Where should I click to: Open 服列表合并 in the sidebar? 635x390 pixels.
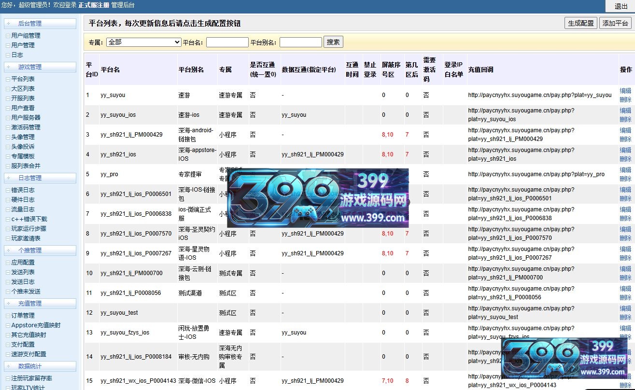[26, 166]
